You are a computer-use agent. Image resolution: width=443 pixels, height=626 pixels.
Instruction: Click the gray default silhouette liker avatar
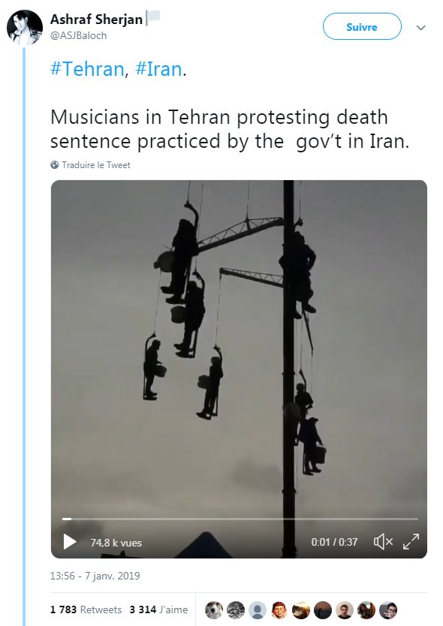258,610
